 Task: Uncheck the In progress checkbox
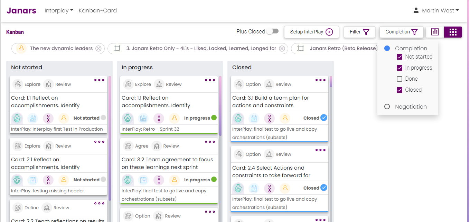399,68
